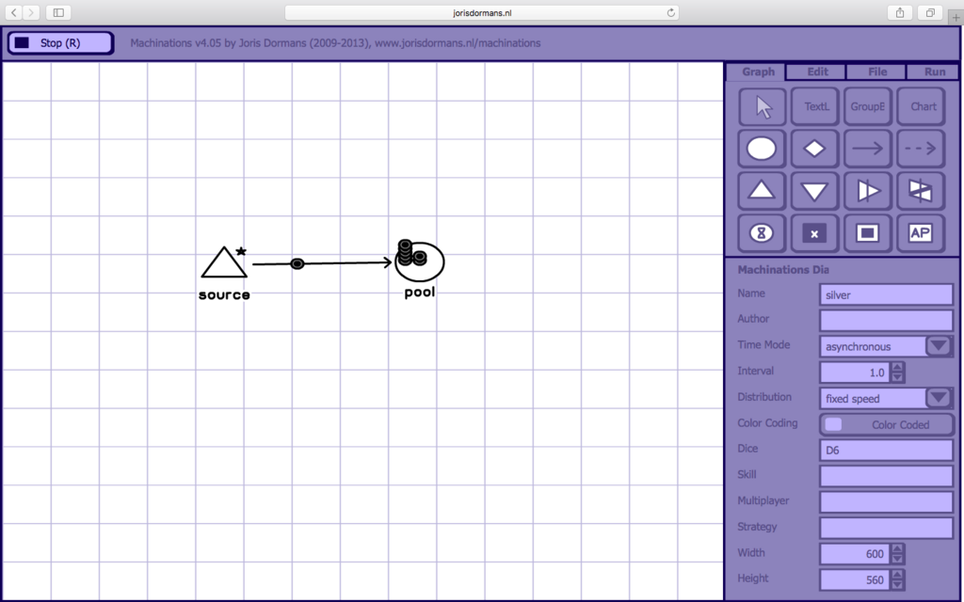Choose the GroupBox tool
The height and width of the screenshot is (602, 964).
click(x=867, y=107)
